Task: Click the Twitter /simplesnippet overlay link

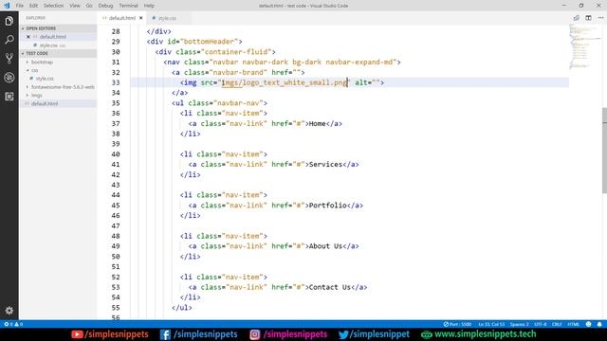Action: [374, 334]
